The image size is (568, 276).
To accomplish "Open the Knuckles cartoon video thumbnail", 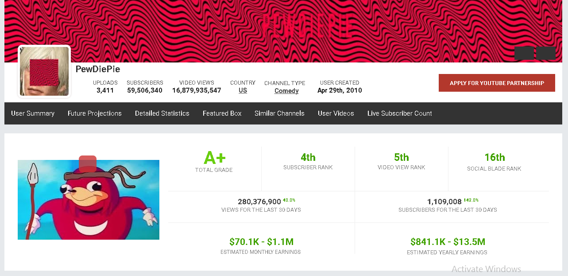I will tap(89, 200).
